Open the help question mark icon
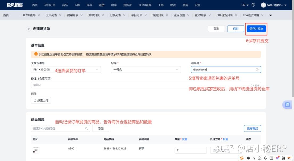The width and height of the screenshot is (294, 161). pos(253,5)
